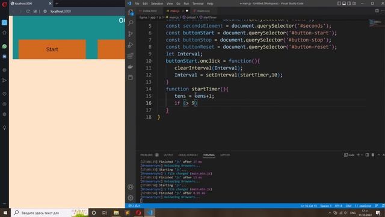The height and width of the screenshot is (217, 385).
Task: Change file encoding UTF-8
Action: [x=338, y=206]
